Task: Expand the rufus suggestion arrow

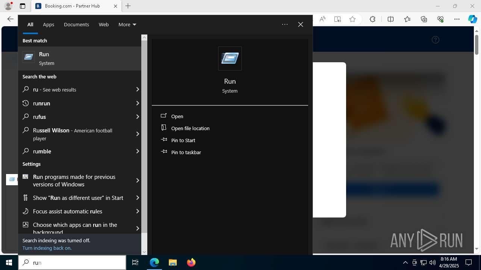Action: [138, 117]
